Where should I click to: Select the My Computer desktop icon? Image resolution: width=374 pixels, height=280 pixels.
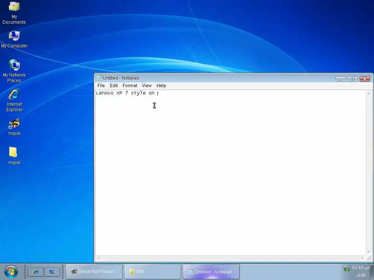pyautogui.click(x=14, y=39)
